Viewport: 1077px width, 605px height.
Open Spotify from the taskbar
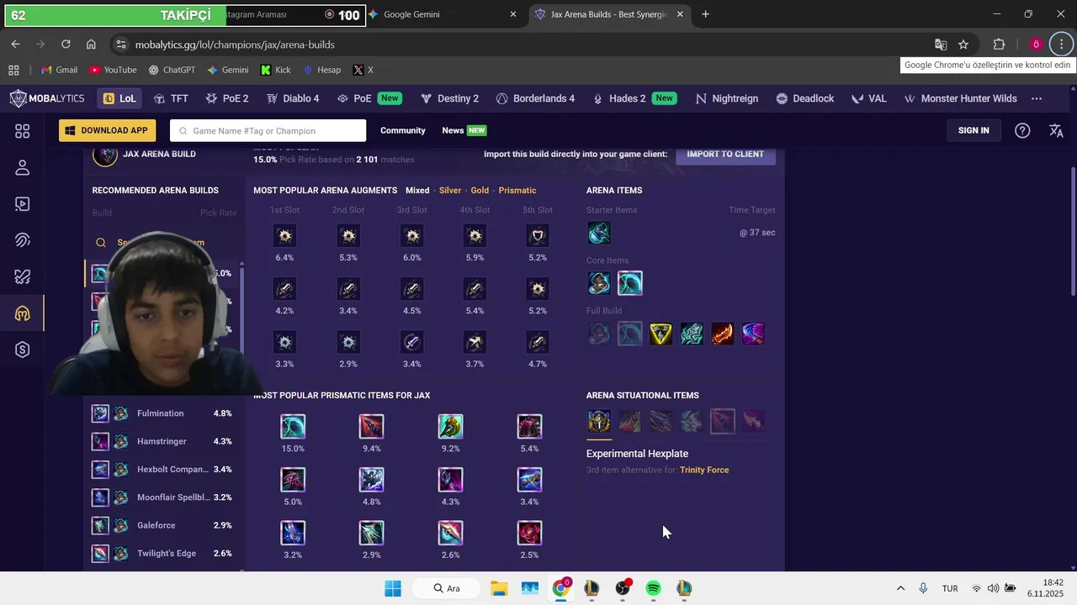point(654,588)
